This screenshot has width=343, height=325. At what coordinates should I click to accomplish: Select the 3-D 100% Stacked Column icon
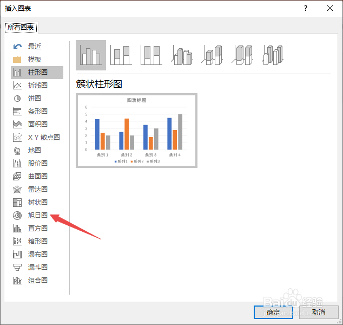tap(242, 55)
